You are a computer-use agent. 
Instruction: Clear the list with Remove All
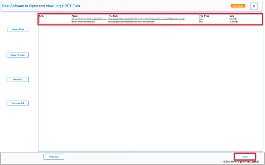18,103
